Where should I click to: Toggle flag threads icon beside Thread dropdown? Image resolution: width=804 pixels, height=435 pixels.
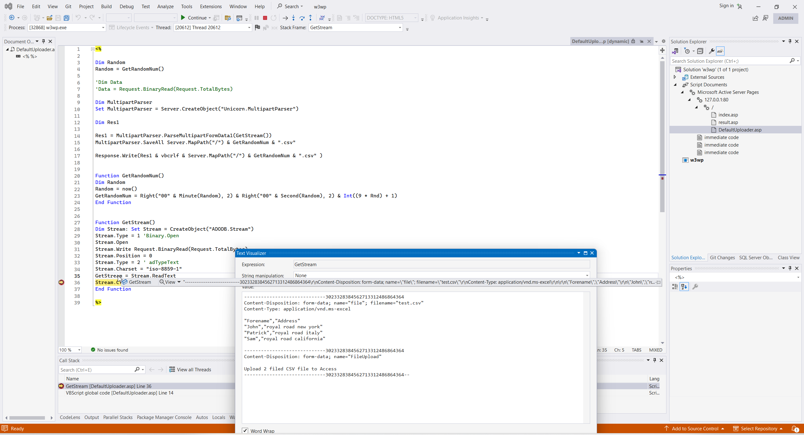[258, 28]
